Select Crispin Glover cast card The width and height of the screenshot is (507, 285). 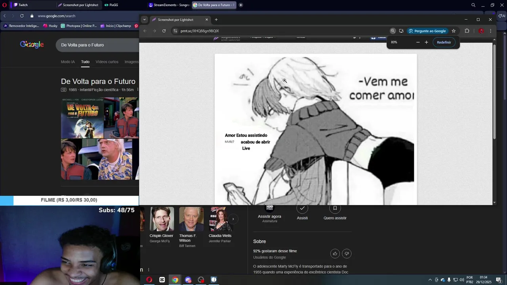point(162,225)
